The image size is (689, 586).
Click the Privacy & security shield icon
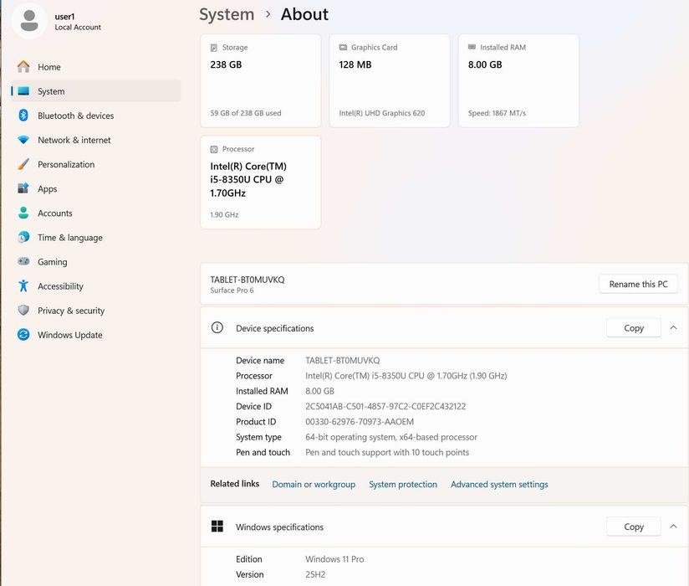point(23,310)
